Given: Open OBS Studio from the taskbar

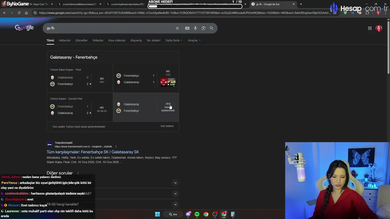Looking at the screenshot, I should 215,214.
